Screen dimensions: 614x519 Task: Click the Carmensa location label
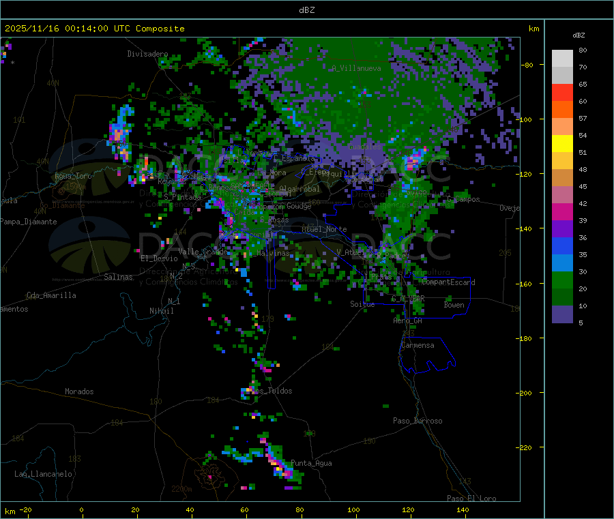pyautogui.click(x=418, y=346)
